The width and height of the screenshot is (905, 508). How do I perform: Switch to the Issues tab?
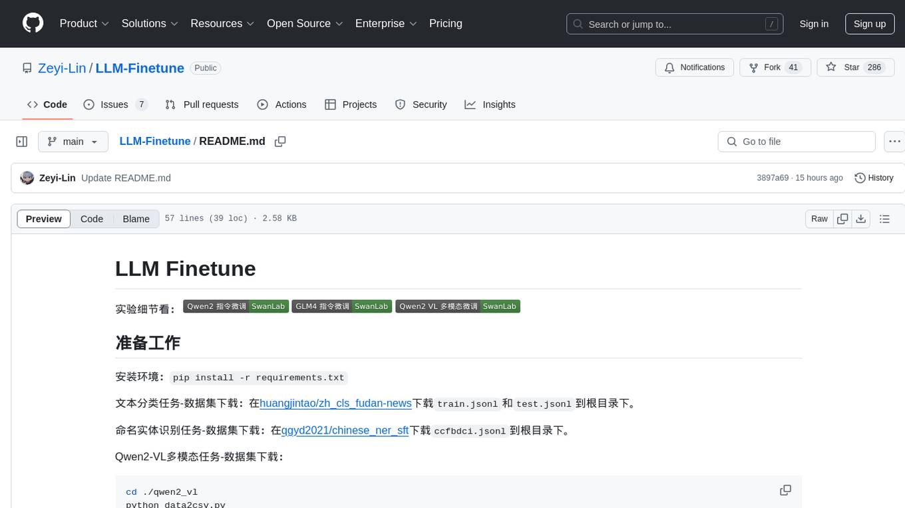click(x=115, y=104)
